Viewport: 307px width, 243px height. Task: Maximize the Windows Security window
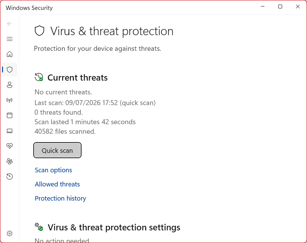280,6
